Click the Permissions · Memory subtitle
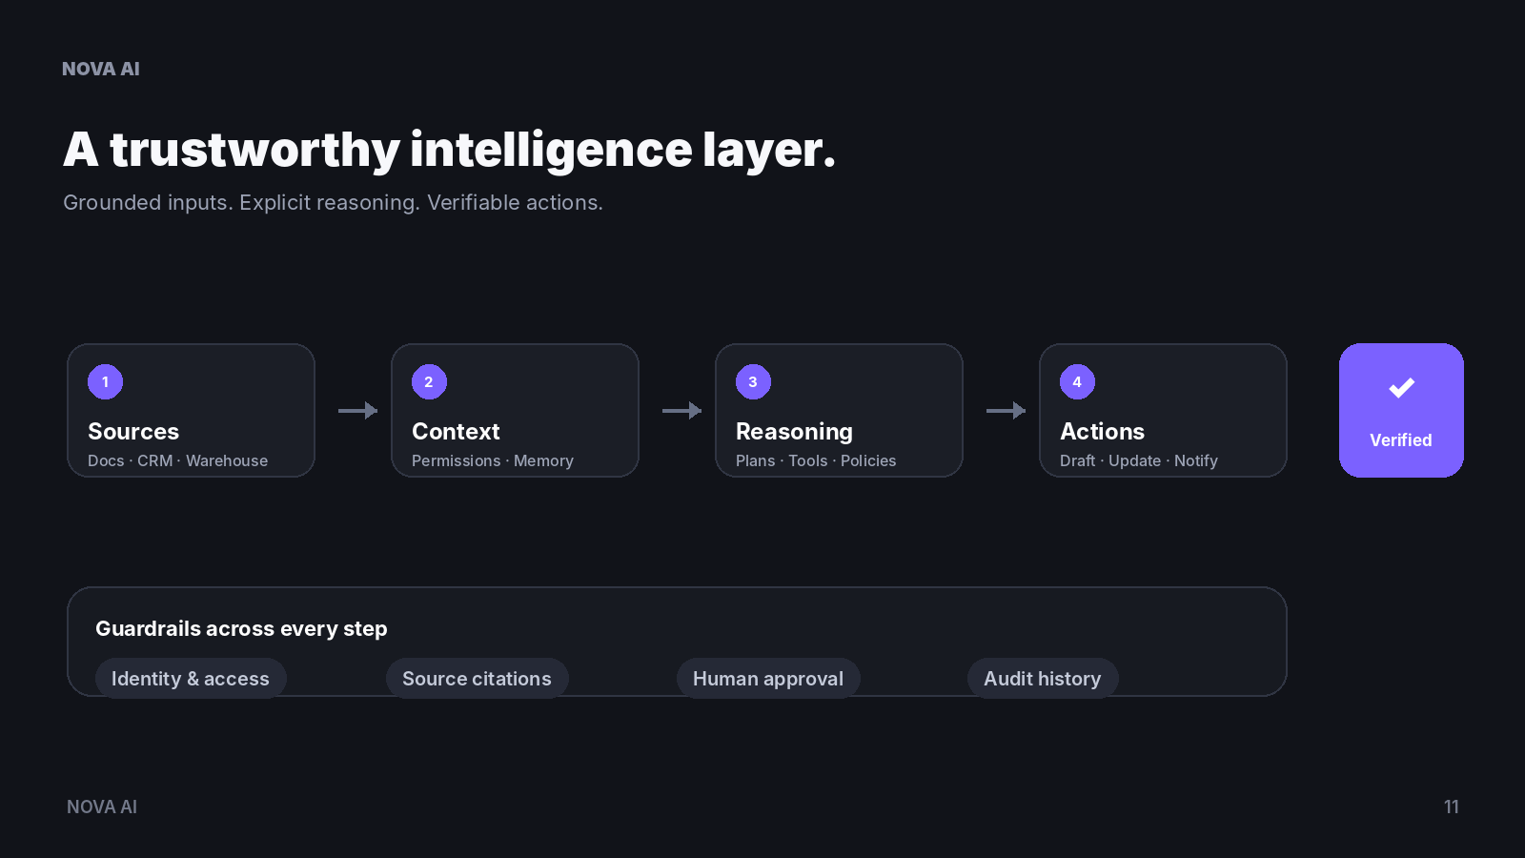 pos(493,460)
